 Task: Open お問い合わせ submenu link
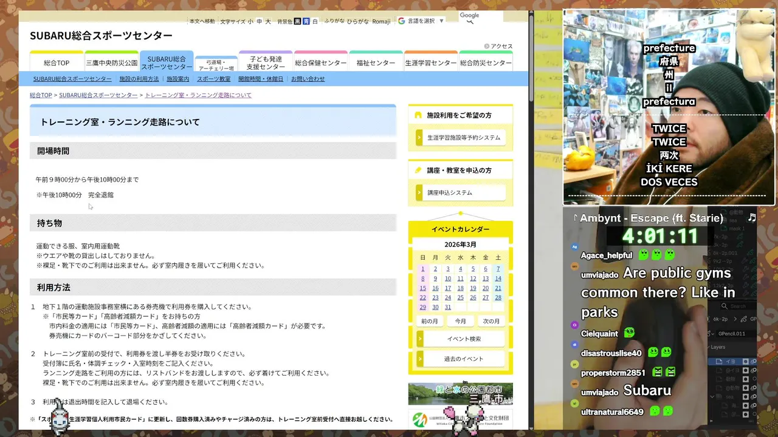coord(308,79)
